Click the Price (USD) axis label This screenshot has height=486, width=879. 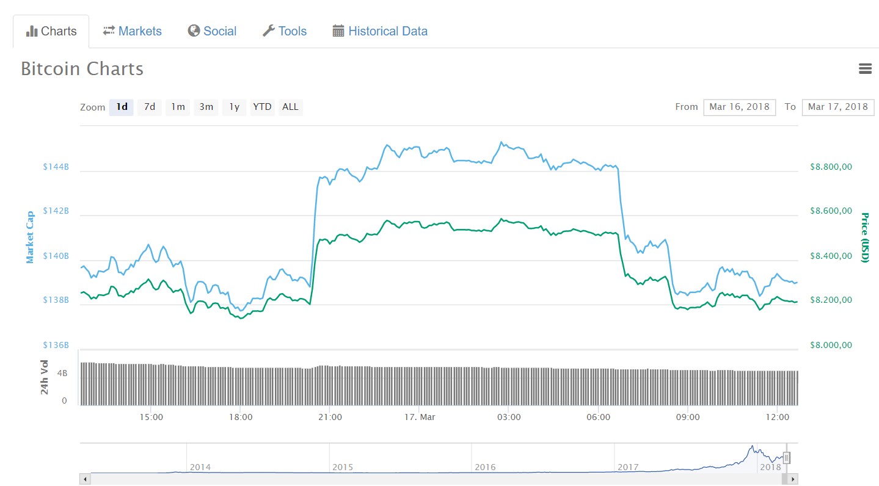(x=864, y=238)
